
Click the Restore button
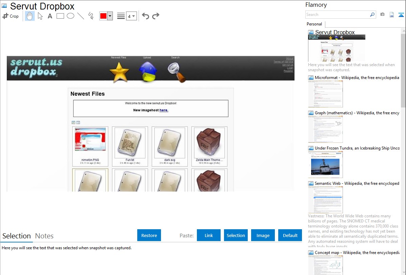[x=149, y=235]
